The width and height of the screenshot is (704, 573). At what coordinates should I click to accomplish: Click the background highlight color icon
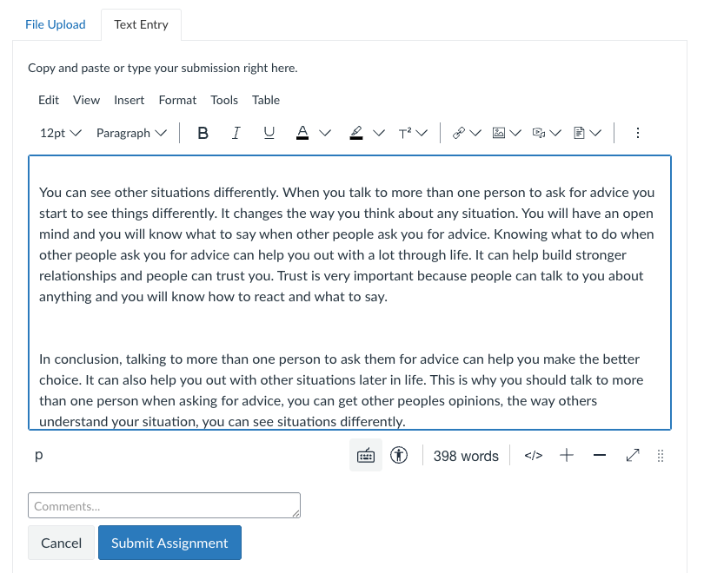coord(356,133)
